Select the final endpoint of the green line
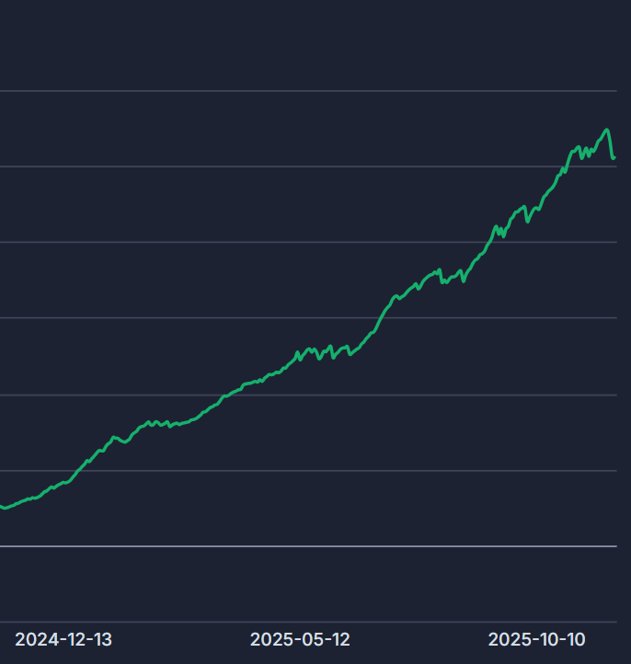The width and height of the screenshot is (631, 664). click(614, 158)
